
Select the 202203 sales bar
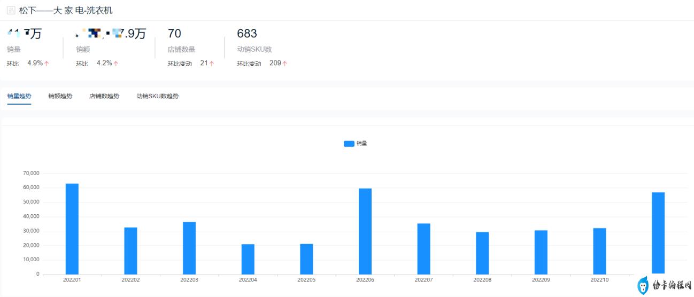(189, 248)
